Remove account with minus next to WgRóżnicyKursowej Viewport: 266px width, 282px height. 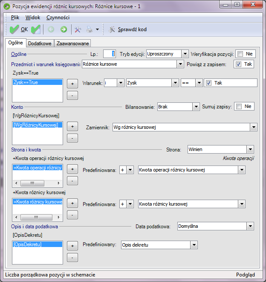pos(72,138)
